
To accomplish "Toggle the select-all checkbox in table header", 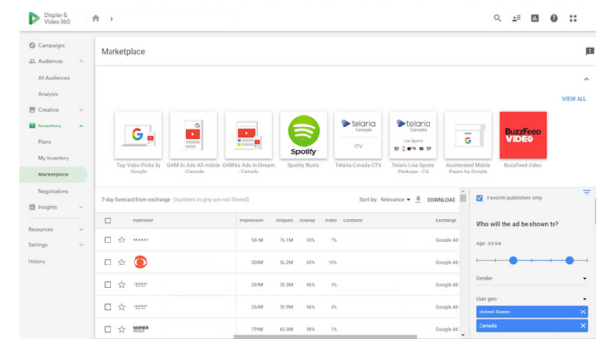I will [x=108, y=220].
